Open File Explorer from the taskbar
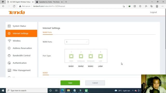The width and height of the screenshot is (166, 93). click(x=68, y=91)
